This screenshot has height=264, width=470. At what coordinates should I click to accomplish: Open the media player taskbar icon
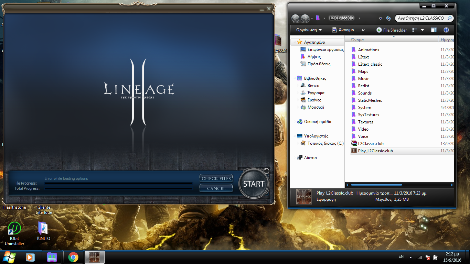click(x=30, y=257)
